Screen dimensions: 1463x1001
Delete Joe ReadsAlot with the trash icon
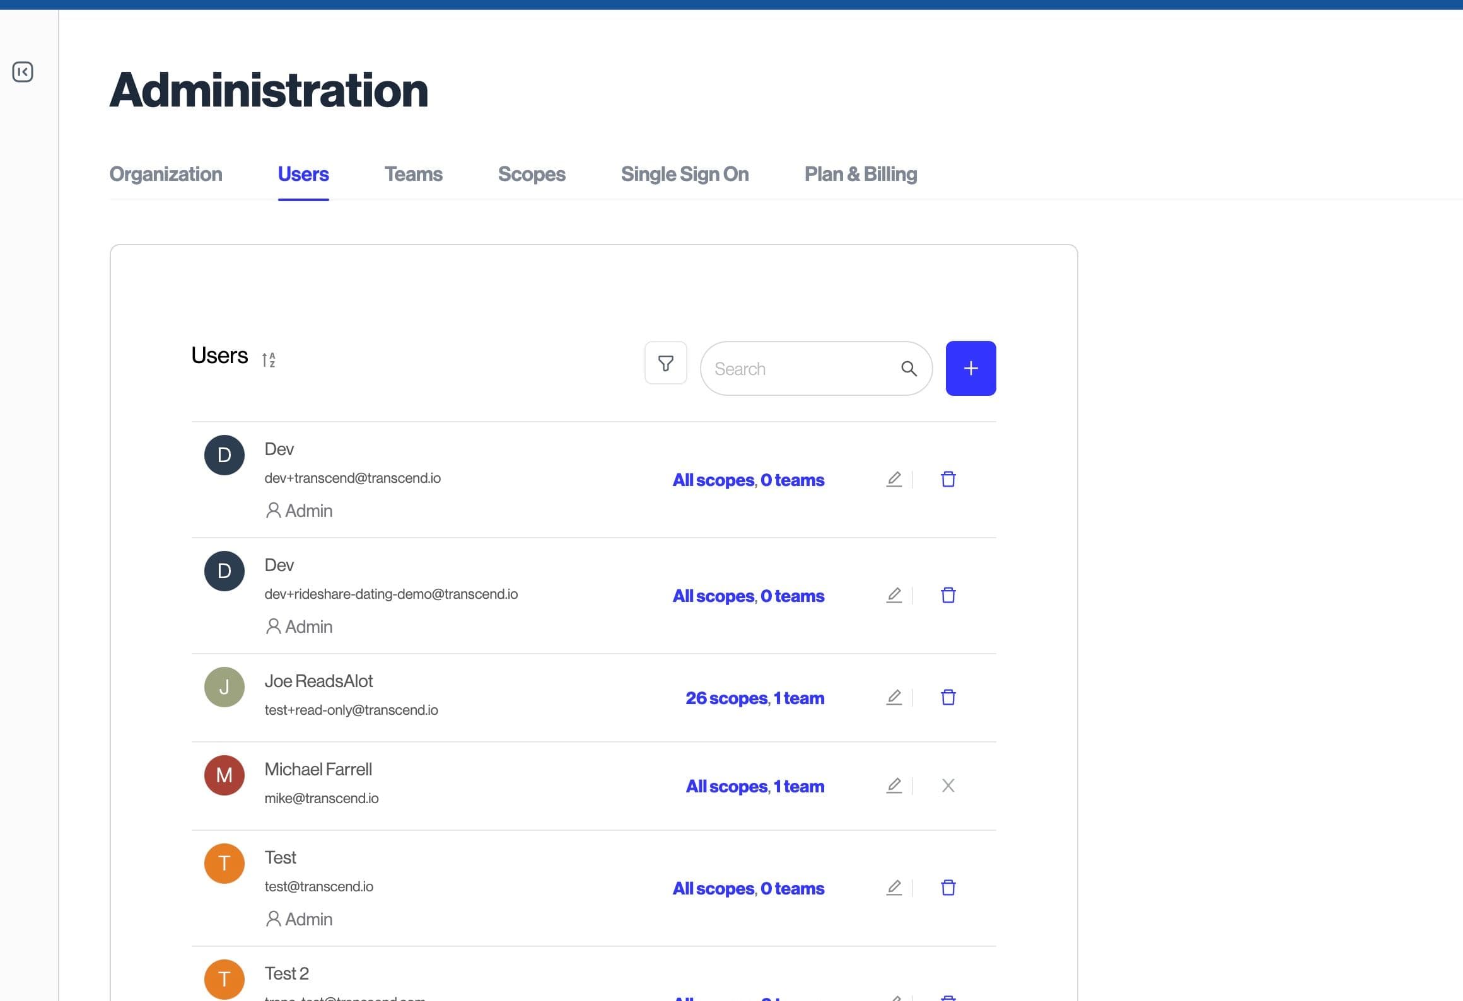click(x=948, y=697)
